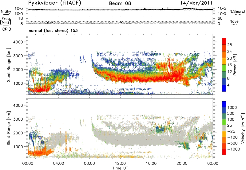Click the '28' label on the Power color bar
Viewport: 246px width, 170px height.
pyautogui.click(x=229, y=45)
